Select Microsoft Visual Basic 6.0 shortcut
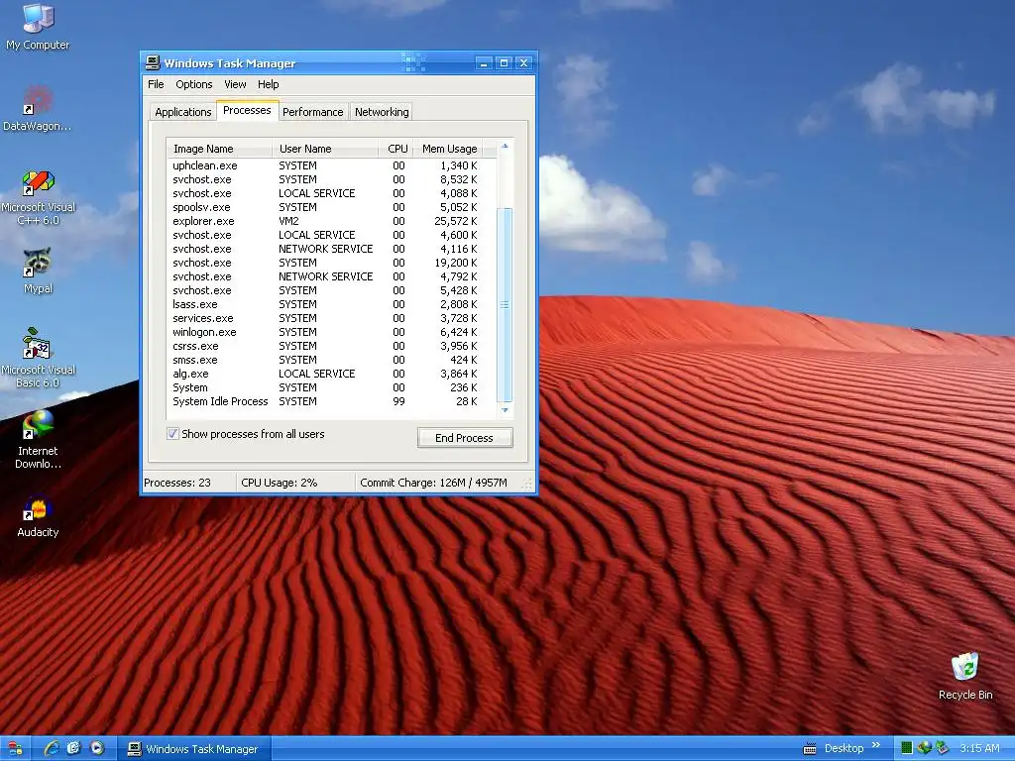The image size is (1015, 761). pyautogui.click(x=38, y=358)
